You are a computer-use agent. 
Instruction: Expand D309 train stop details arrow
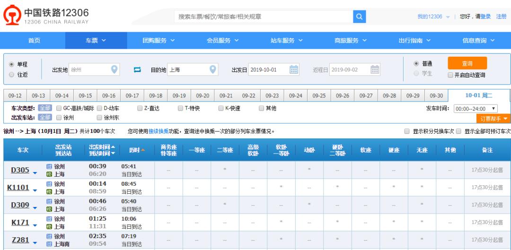coord(35,208)
